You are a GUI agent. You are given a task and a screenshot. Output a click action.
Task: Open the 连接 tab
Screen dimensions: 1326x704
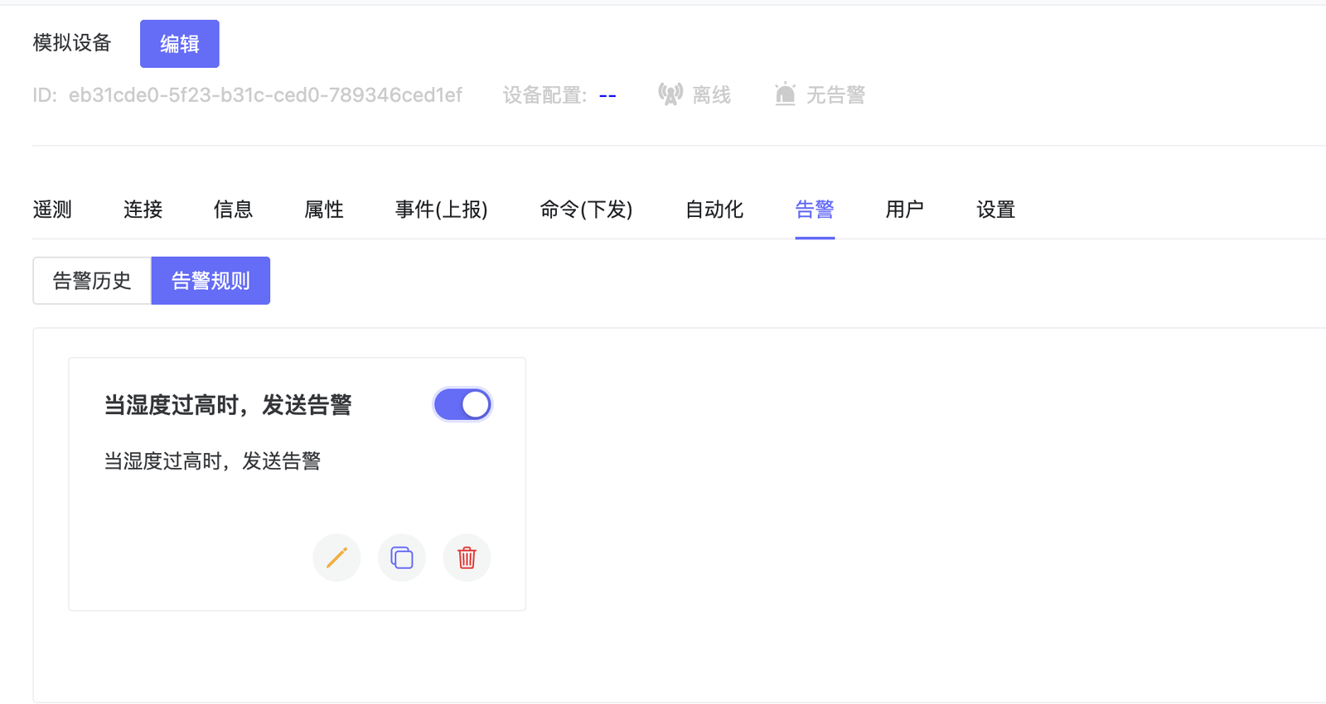point(143,210)
